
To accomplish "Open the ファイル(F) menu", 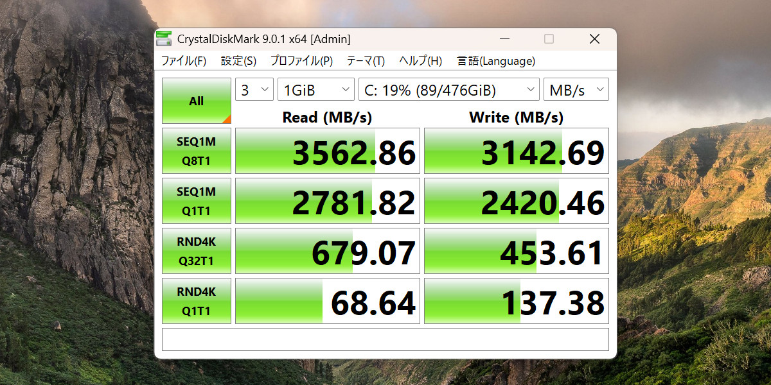I will (184, 61).
